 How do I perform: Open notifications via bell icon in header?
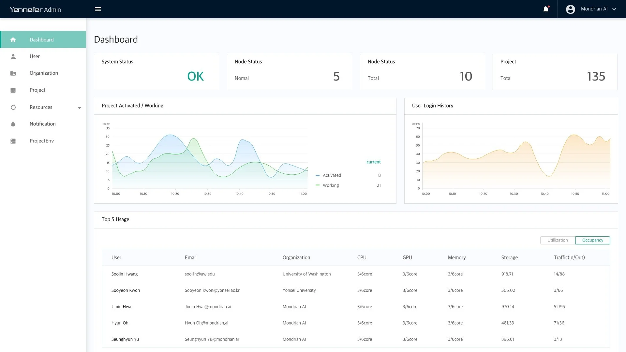pyautogui.click(x=546, y=9)
